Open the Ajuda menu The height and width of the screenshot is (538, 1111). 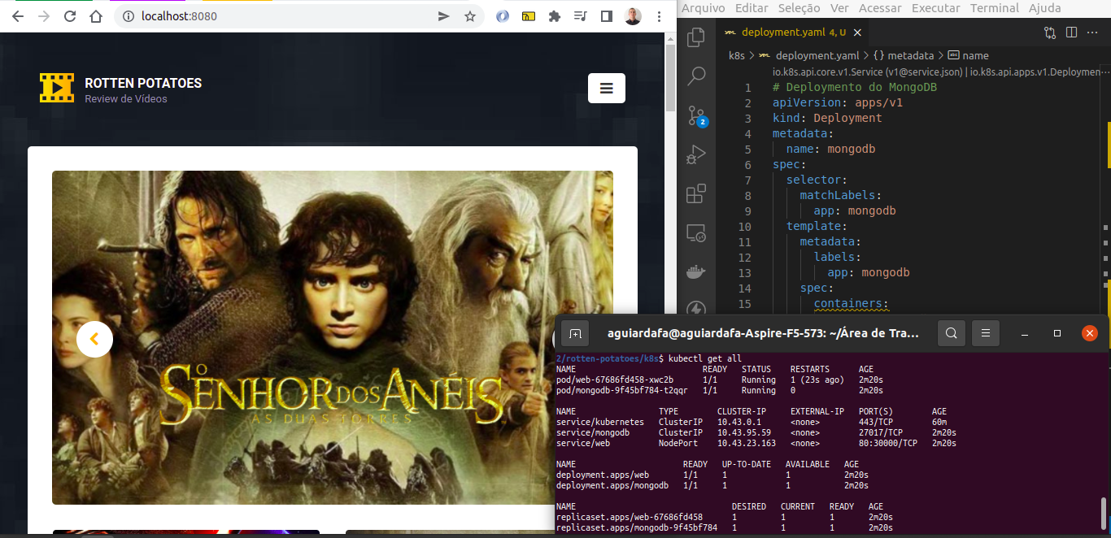1044,8
